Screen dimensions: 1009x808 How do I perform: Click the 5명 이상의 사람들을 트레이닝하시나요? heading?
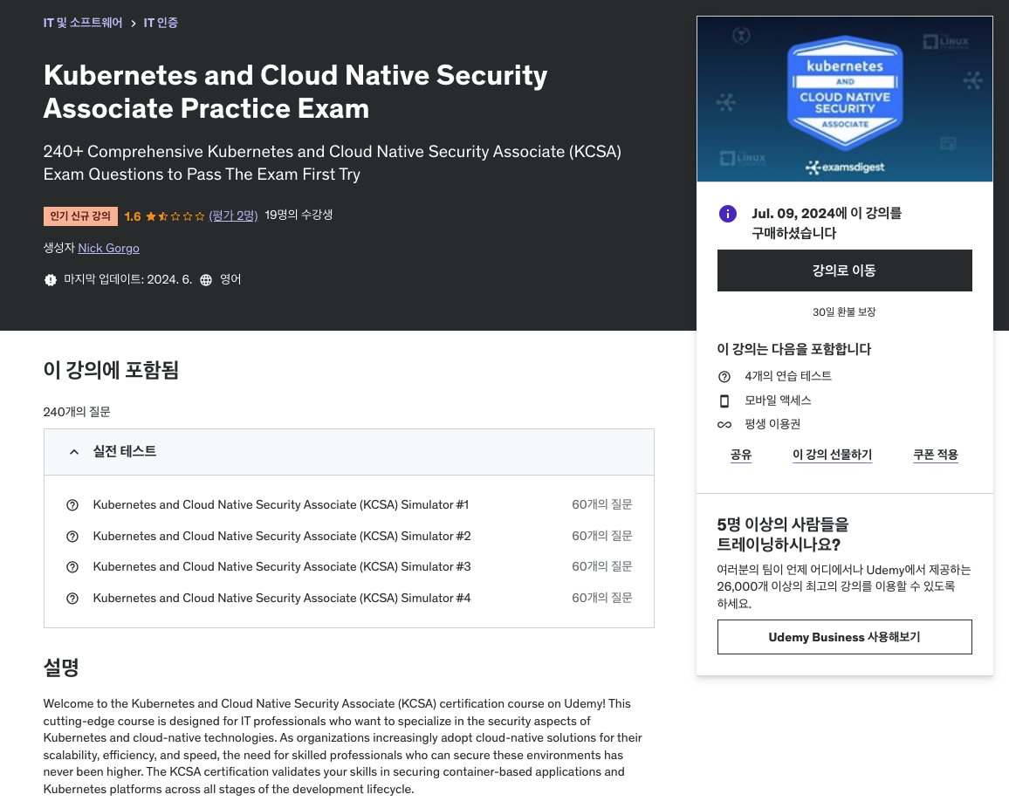pyautogui.click(x=782, y=535)
